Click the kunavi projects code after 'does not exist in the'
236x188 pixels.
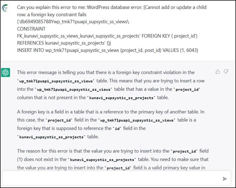[x=102, y=160]
